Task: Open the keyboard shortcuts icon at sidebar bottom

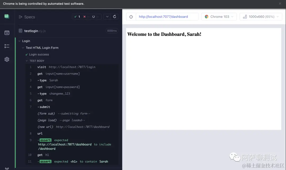Action: click(7, 168)
